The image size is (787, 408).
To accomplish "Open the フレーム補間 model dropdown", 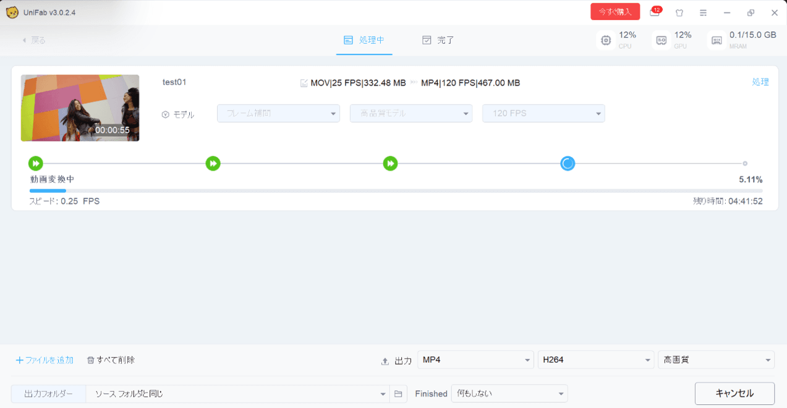I will click(278, 113).
